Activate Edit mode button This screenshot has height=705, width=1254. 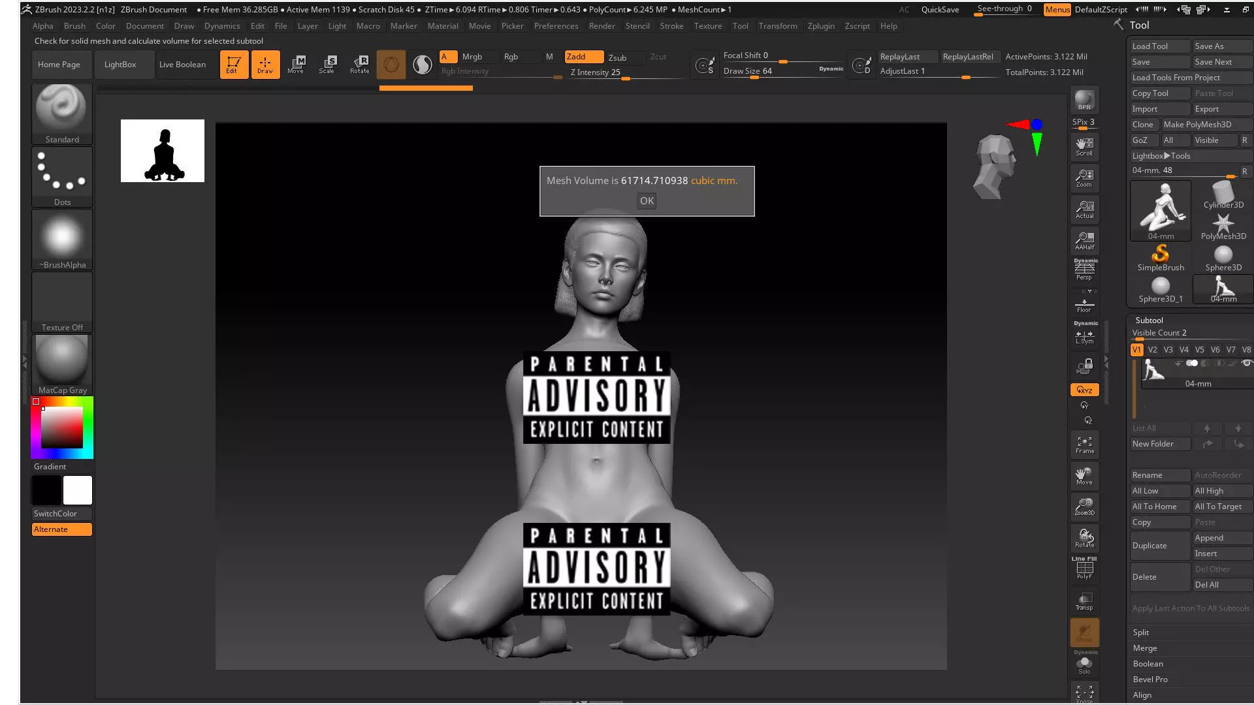(x=233, y=65)
